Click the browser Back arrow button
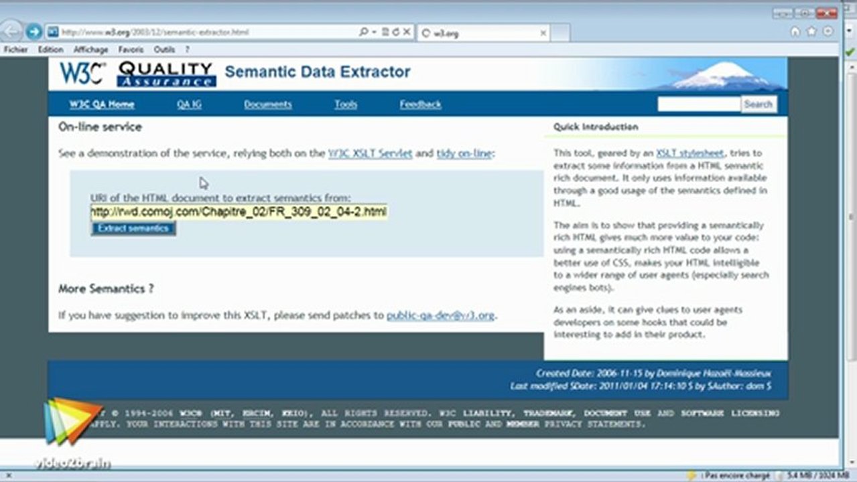Screen dimensions: 857x482 (x=11, y=31)
